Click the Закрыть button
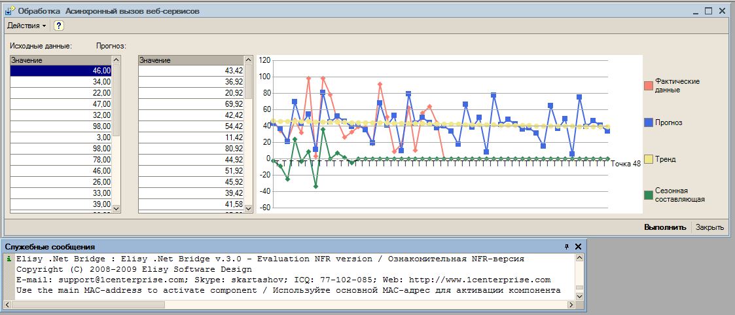The width and height of the screenshot is (735, 315). (x=709, y=227)
